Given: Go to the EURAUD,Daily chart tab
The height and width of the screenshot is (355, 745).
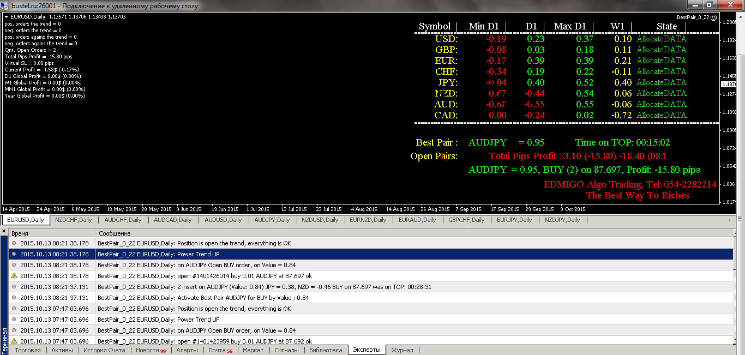Looking at the screenshot, I should pyautogui.click(x=417, y=220).
